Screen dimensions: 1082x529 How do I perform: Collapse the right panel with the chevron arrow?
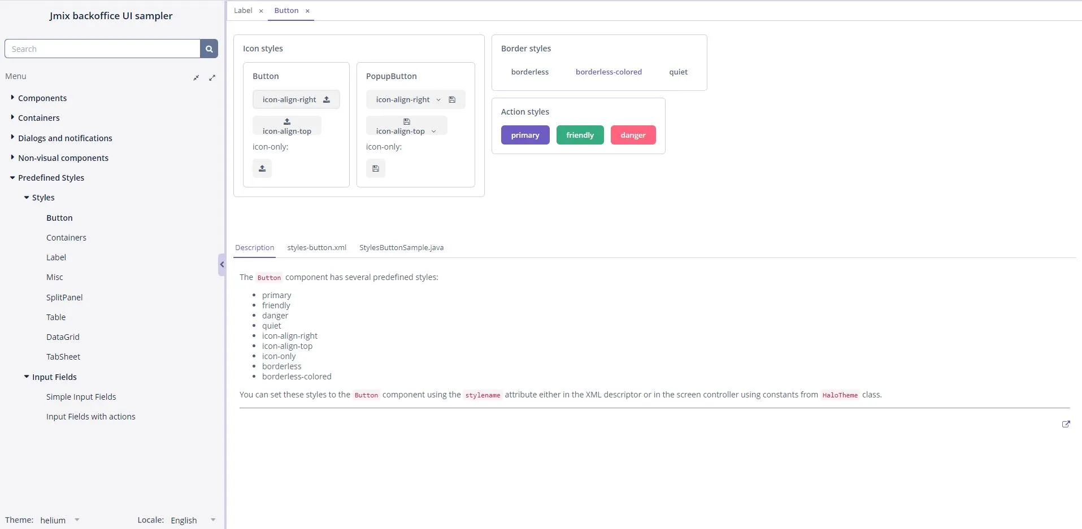pos(221,264)
